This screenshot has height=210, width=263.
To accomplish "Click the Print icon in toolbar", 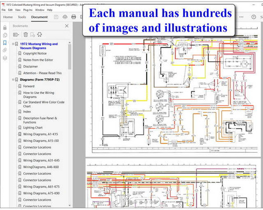I will click(x=74, y=17).
